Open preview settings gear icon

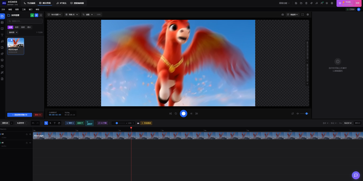(308, 15)
